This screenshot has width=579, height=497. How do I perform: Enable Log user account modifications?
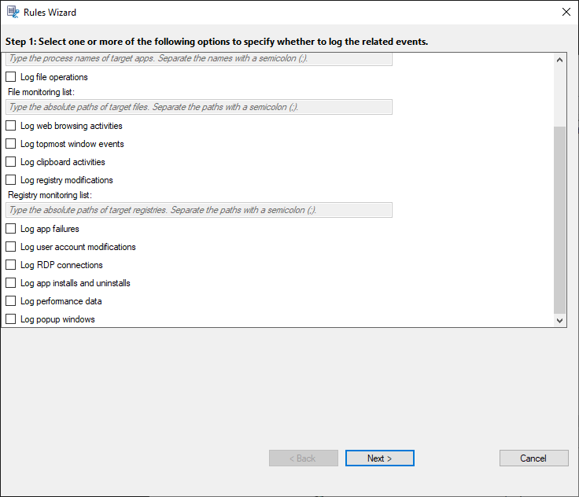pyautogui.click(x=11, y=247)
